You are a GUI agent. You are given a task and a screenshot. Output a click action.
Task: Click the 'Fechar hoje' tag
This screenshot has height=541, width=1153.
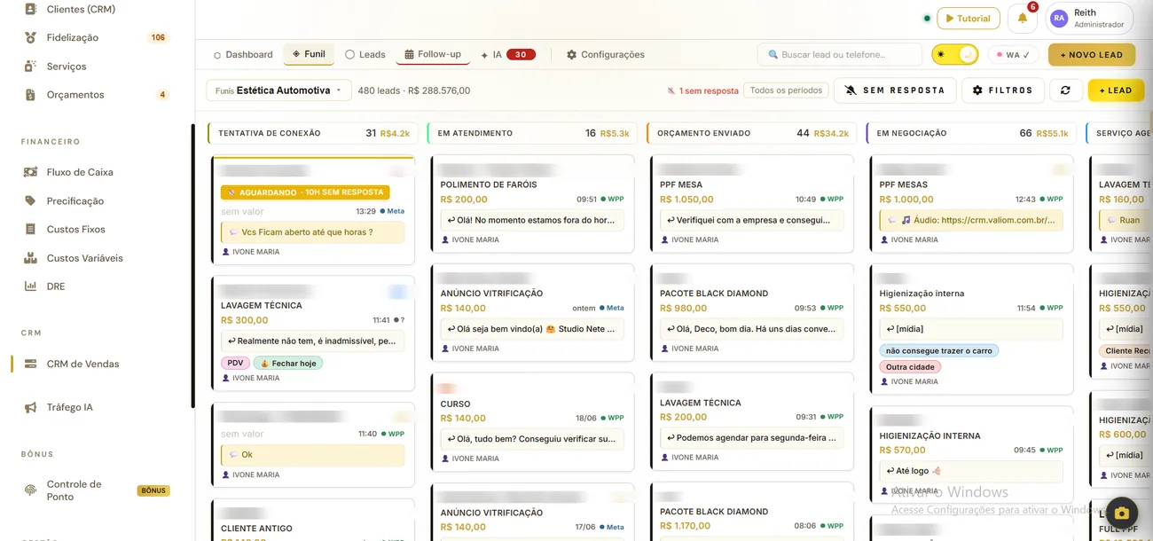(288, 363)
